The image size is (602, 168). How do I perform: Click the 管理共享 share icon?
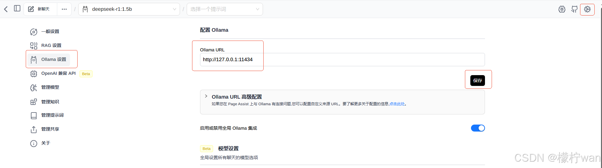point(34,129)
